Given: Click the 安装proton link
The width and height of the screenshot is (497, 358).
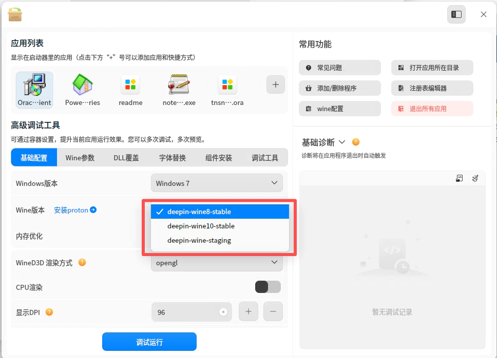Looking at the screenshot, I should (x=71, y=210).
